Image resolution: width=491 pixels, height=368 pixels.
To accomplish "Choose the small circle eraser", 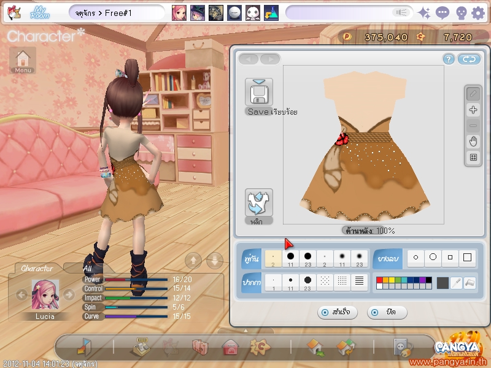I will click(416, 258).
